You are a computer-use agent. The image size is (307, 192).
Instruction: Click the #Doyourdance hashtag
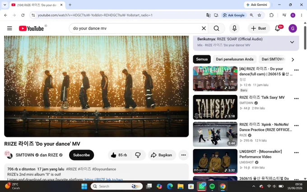[x=104, y=169]
